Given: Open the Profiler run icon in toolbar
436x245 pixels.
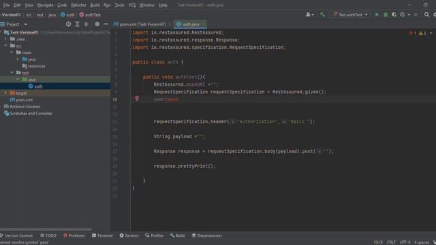Looking at the screenshot, I should click(403, 14).
